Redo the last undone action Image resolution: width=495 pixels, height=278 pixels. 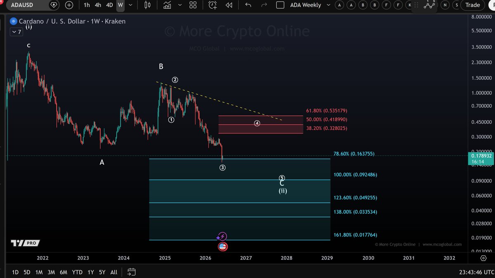pos(264,5)
